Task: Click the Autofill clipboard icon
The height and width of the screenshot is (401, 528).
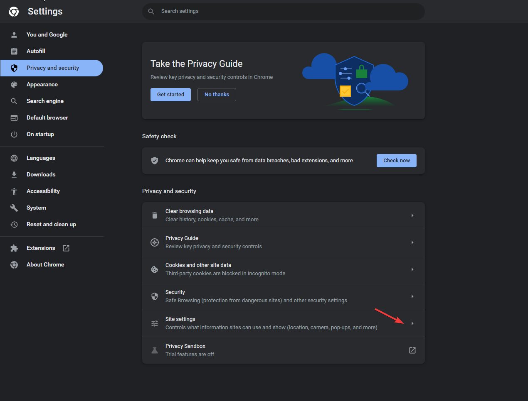Action: point(14,51)
